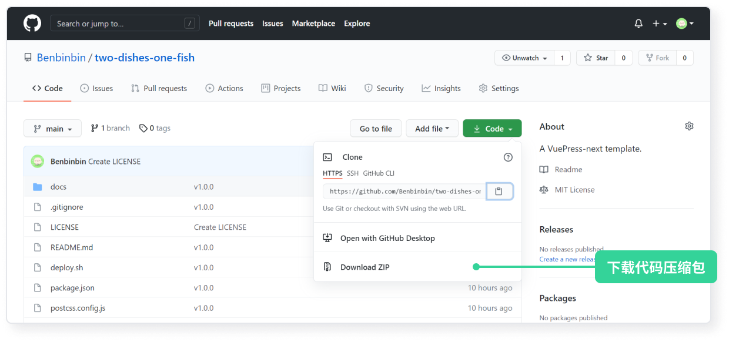Open the Clone help question icon
This screenshot has height=342, width=729.
pos(508,157)
